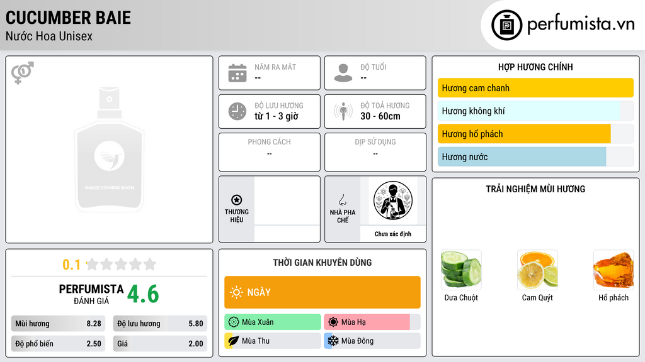Click the Mùa Xuân season bar
This screenshot has height=362, width=645.
[273, 322]
